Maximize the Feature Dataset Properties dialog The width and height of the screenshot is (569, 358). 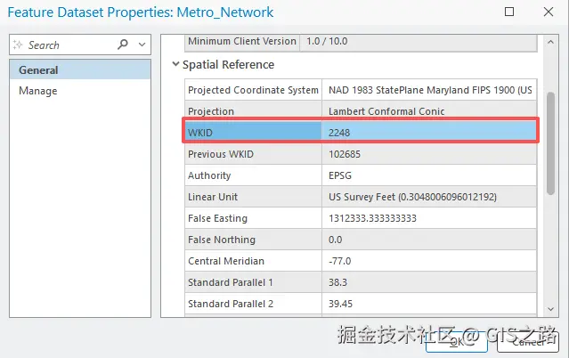point(508,12)
